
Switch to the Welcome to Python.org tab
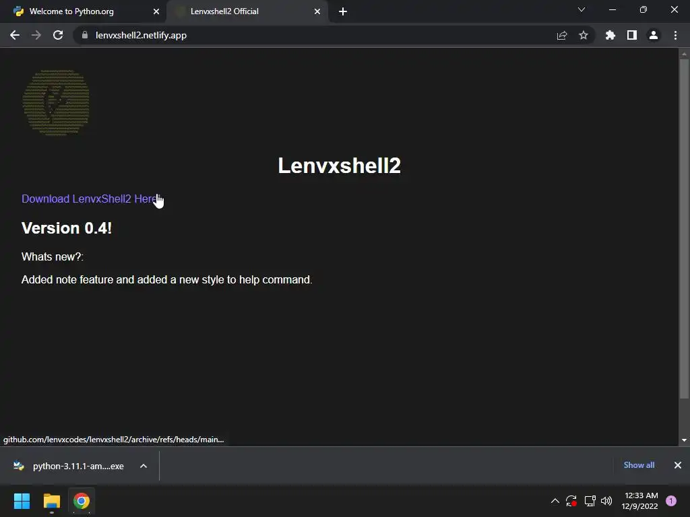[x=83, y=11]
